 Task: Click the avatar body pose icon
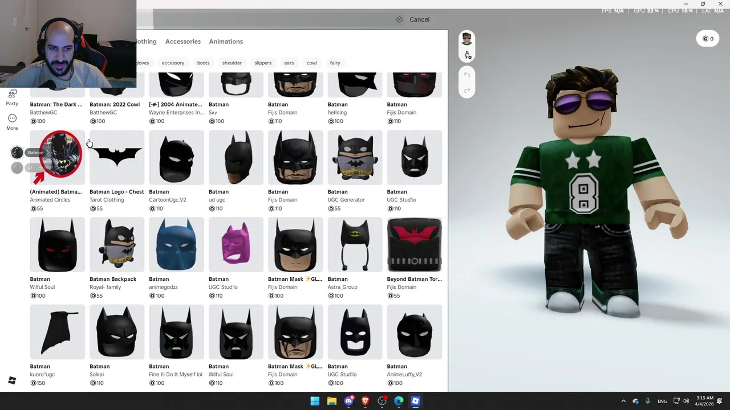(467, 55)
